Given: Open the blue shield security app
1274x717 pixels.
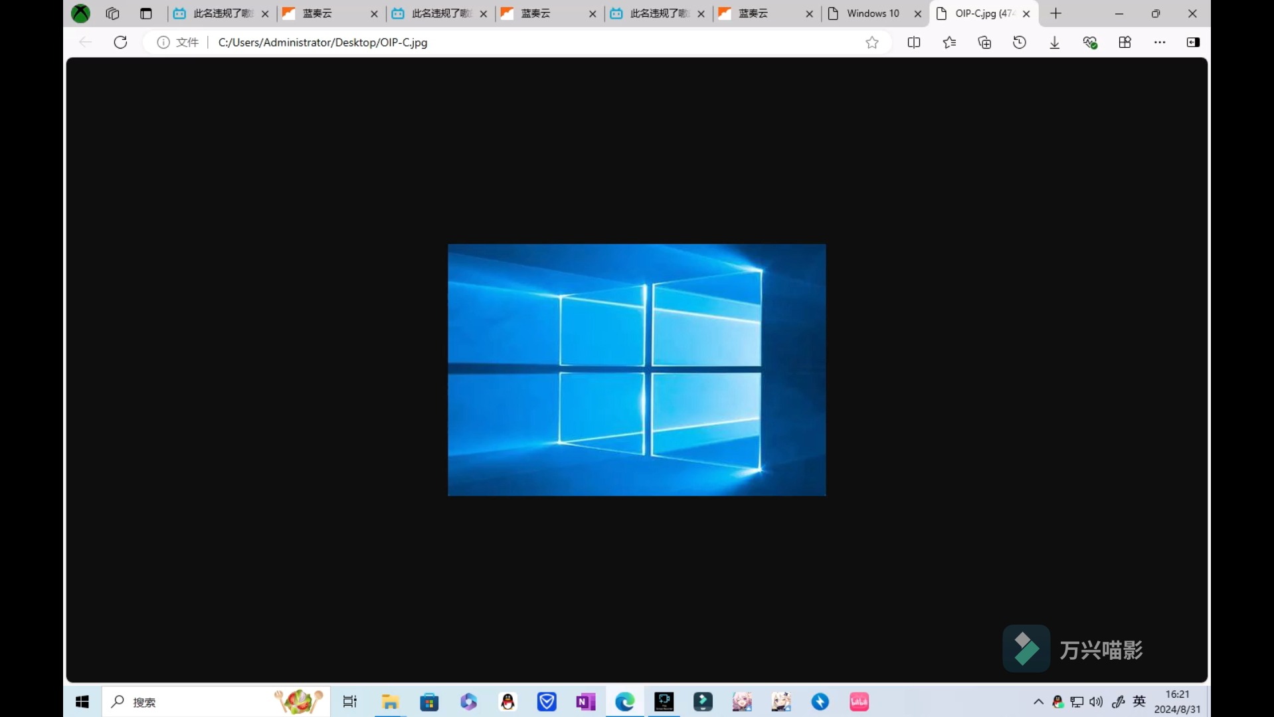Looking at the screenshot, I should coord(547,702).
